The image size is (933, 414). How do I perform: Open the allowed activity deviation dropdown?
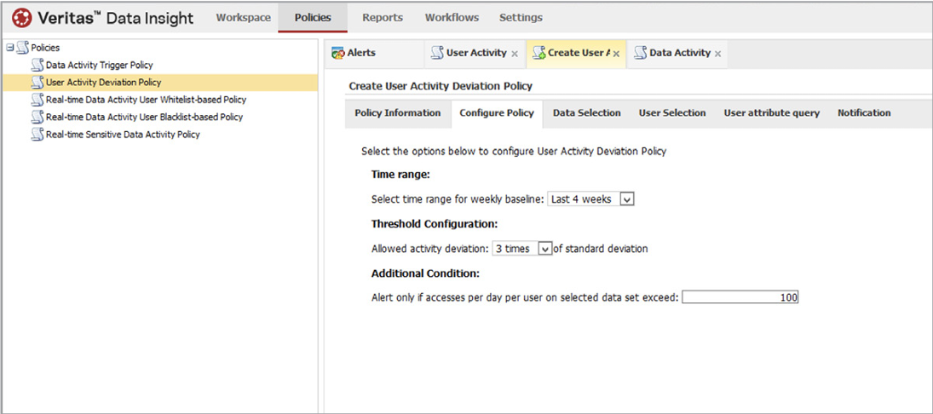coord(545,249)
